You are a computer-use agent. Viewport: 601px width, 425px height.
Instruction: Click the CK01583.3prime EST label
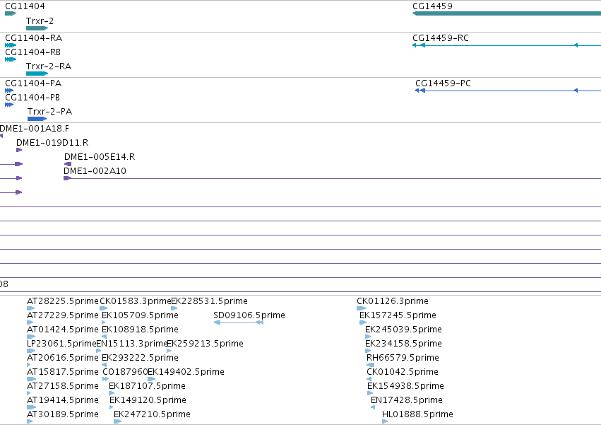coord(136,301)
